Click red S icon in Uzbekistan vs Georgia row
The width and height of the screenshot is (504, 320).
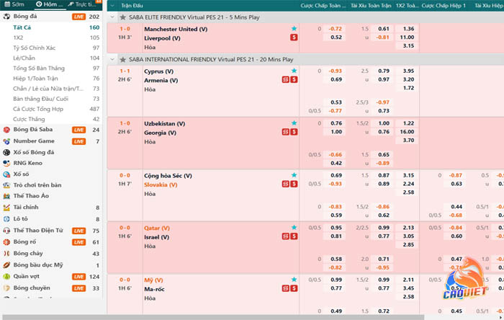(294, 132)
